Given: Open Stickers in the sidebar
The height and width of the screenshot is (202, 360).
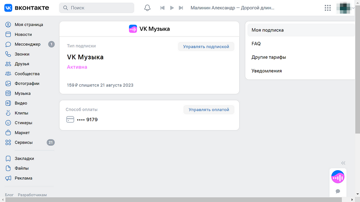Looking at the screenshot, I should tap(23, 123).
